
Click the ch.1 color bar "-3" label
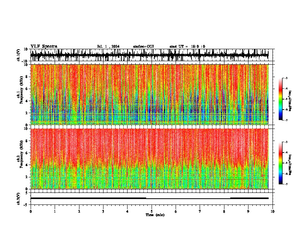point(286,78)
